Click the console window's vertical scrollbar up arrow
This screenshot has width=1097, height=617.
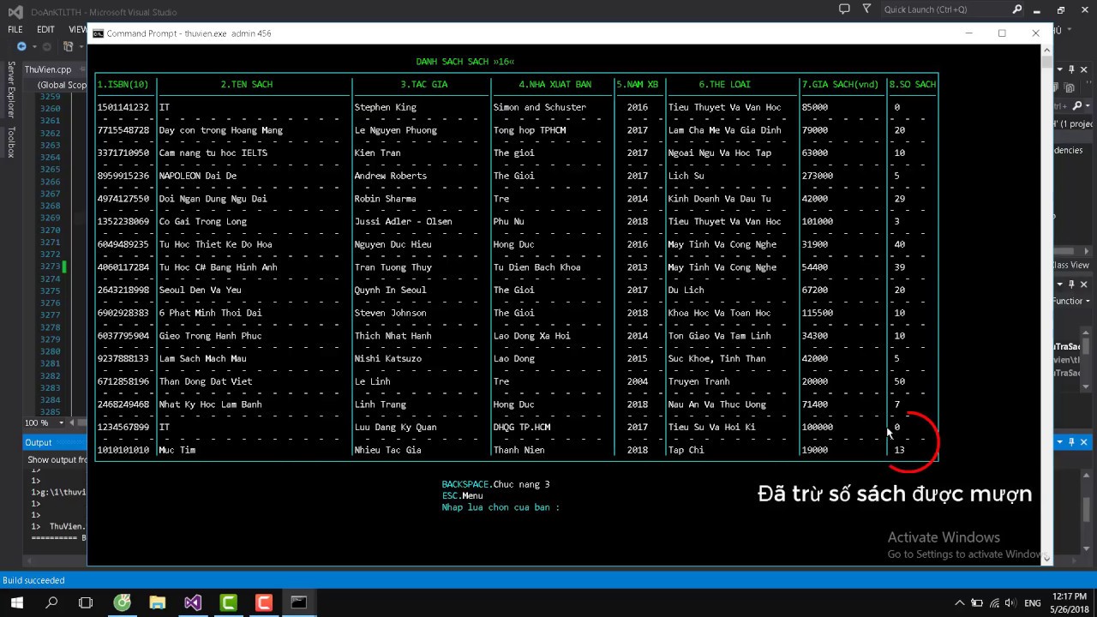(x=1046, y=50)
